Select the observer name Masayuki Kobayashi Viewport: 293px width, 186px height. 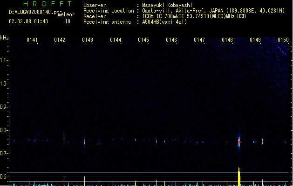[167, 5]
